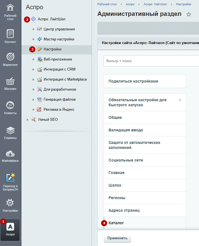
Task: Expand the Интеграция с CRM node
Action: point(33,69)
